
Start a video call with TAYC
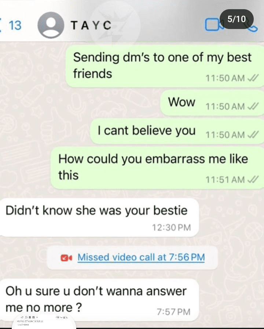pos(213,25)
